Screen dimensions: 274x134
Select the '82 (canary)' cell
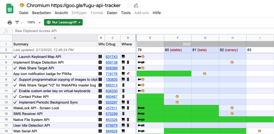tap(233, 50)
